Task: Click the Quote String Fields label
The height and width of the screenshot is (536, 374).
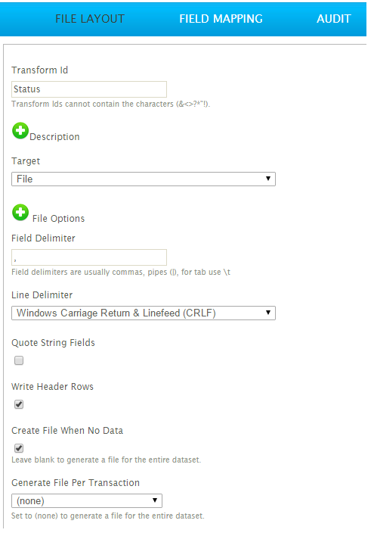Action: [x=53, y=343]
